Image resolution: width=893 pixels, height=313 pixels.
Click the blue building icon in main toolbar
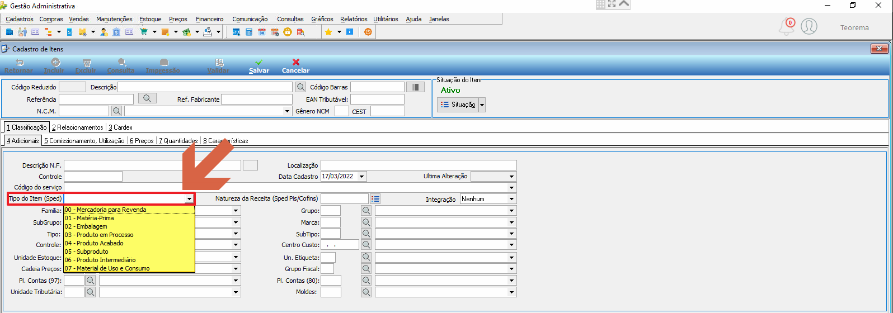click(10, 32)
